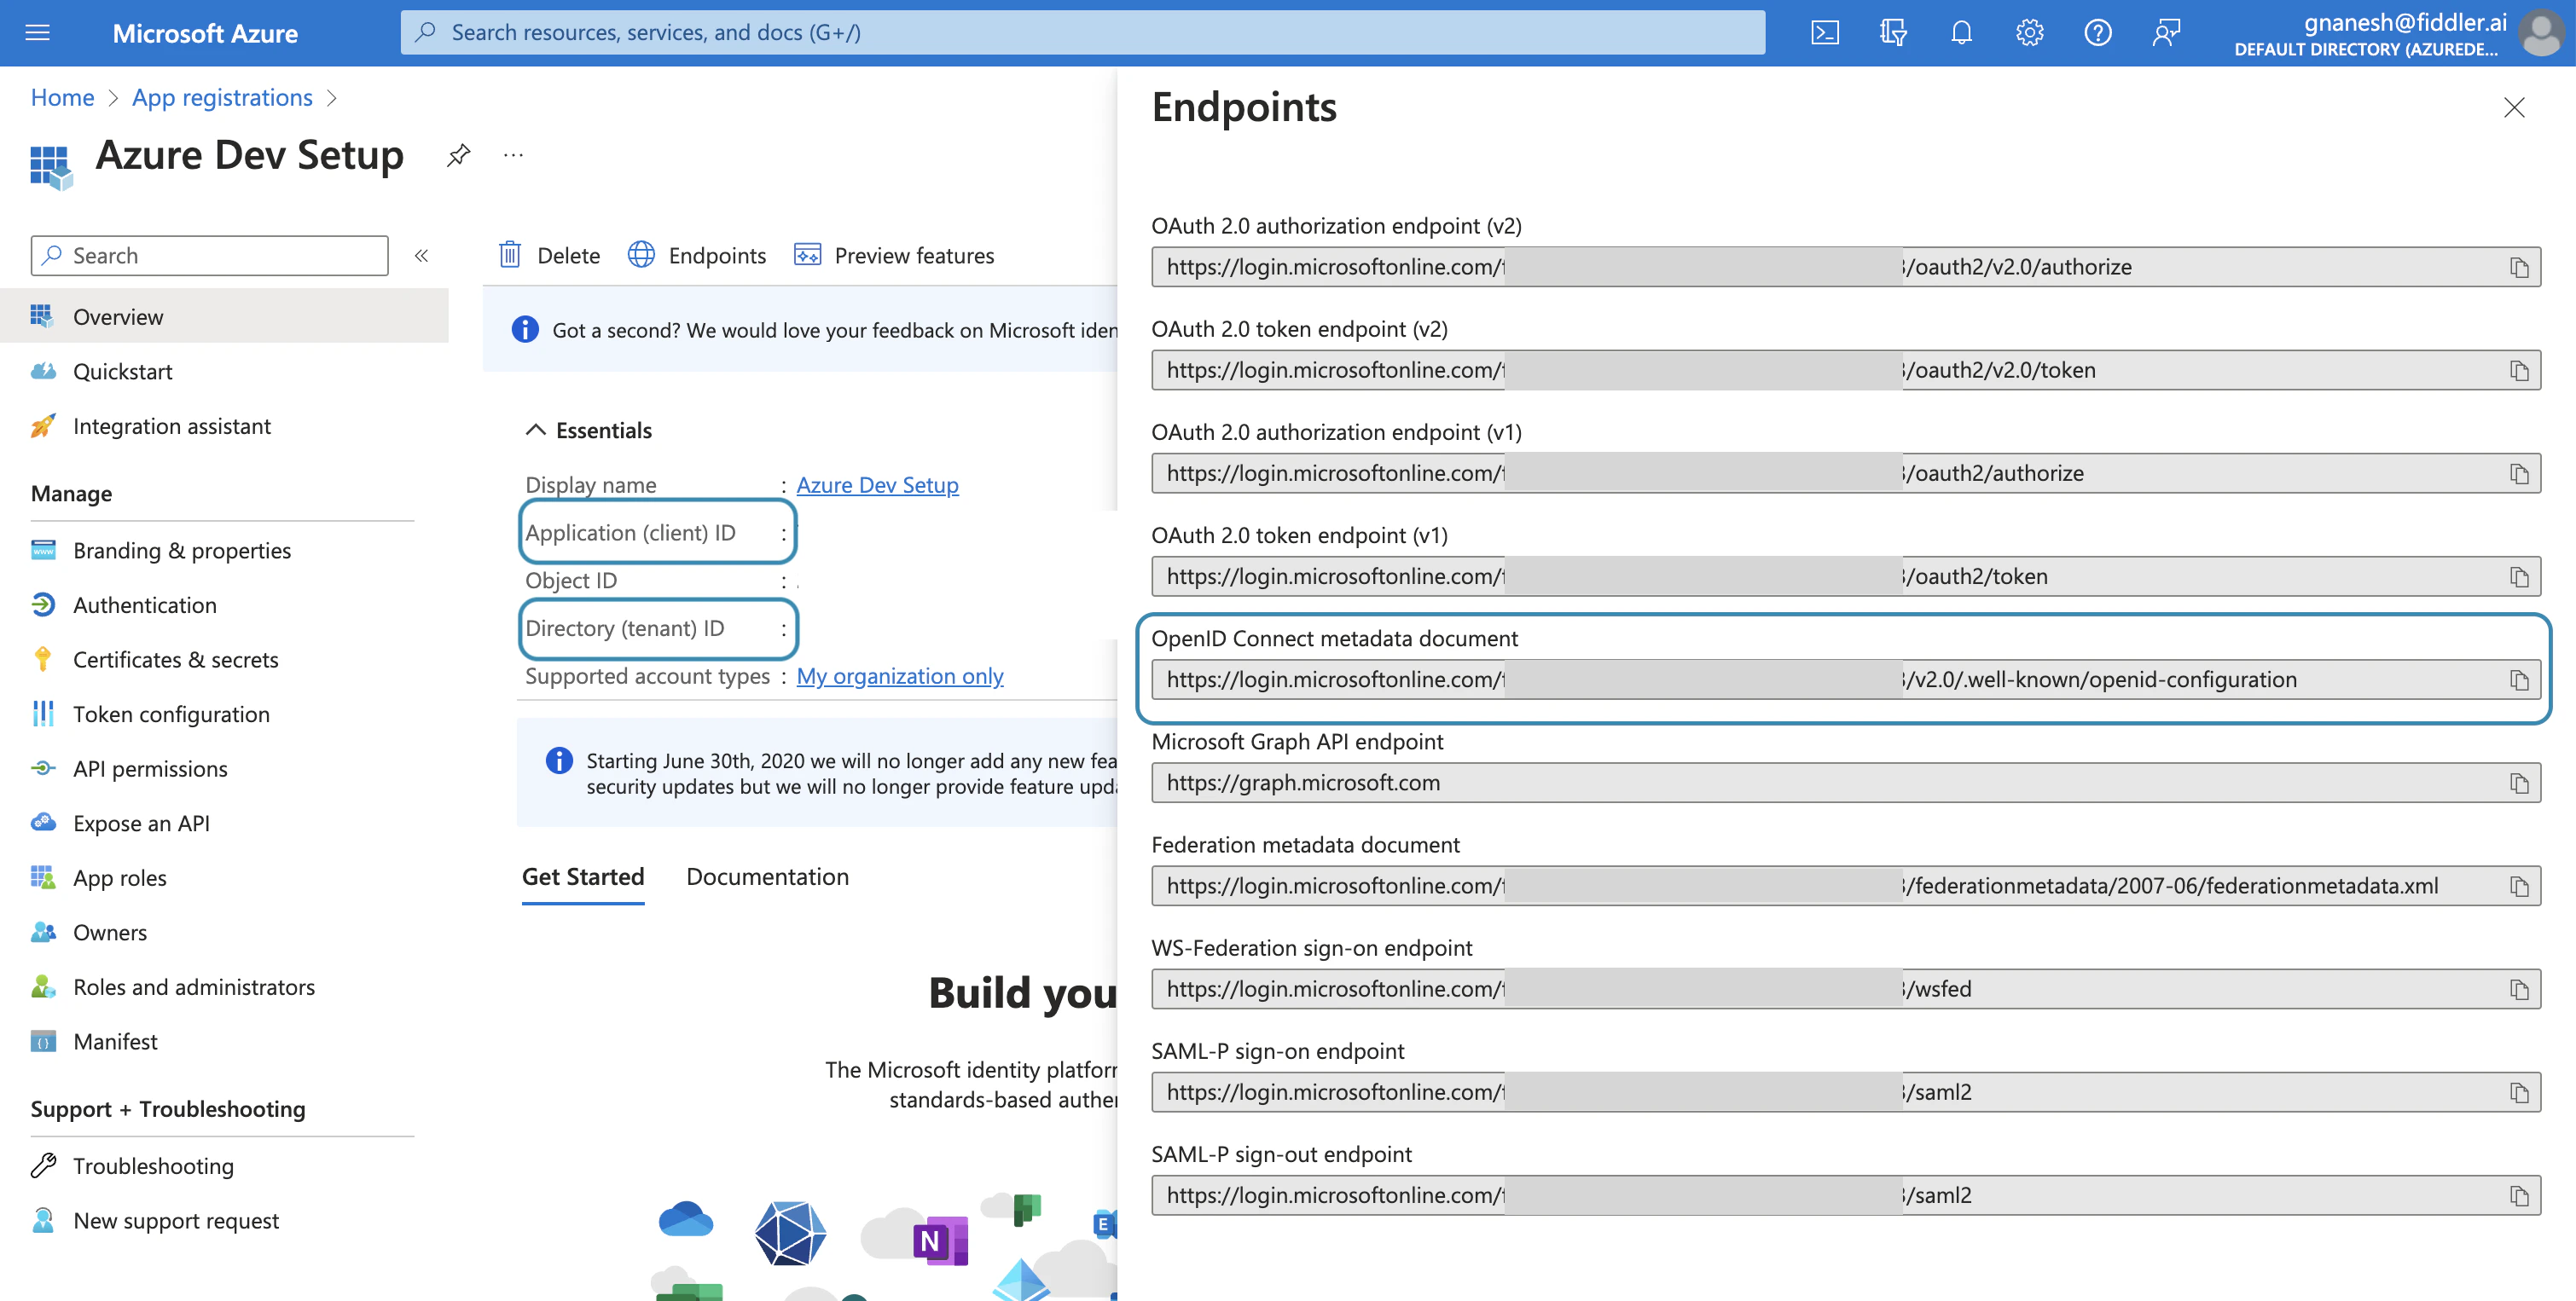Open Cloud Shell from the top bar
The width and height of the screenshot is (2576, 1301).
(1825, 33)
